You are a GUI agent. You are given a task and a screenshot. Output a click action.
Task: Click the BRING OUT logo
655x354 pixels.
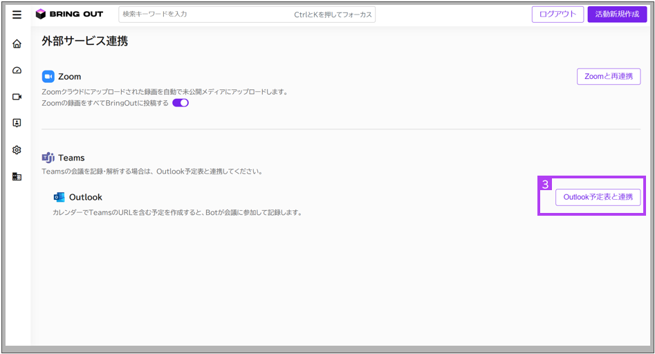69,15
